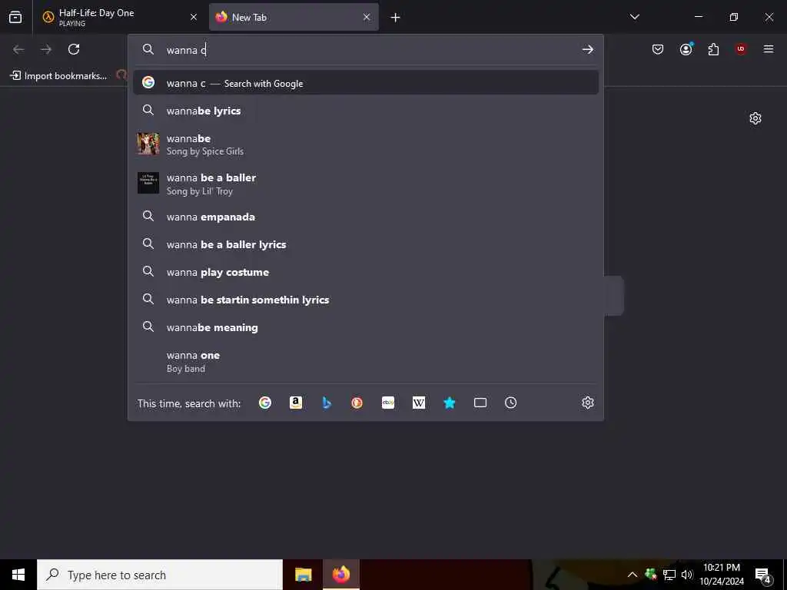Open the Firefox application hamburger menu
Viewport: 787px width, 590px height.
(769, 49)
